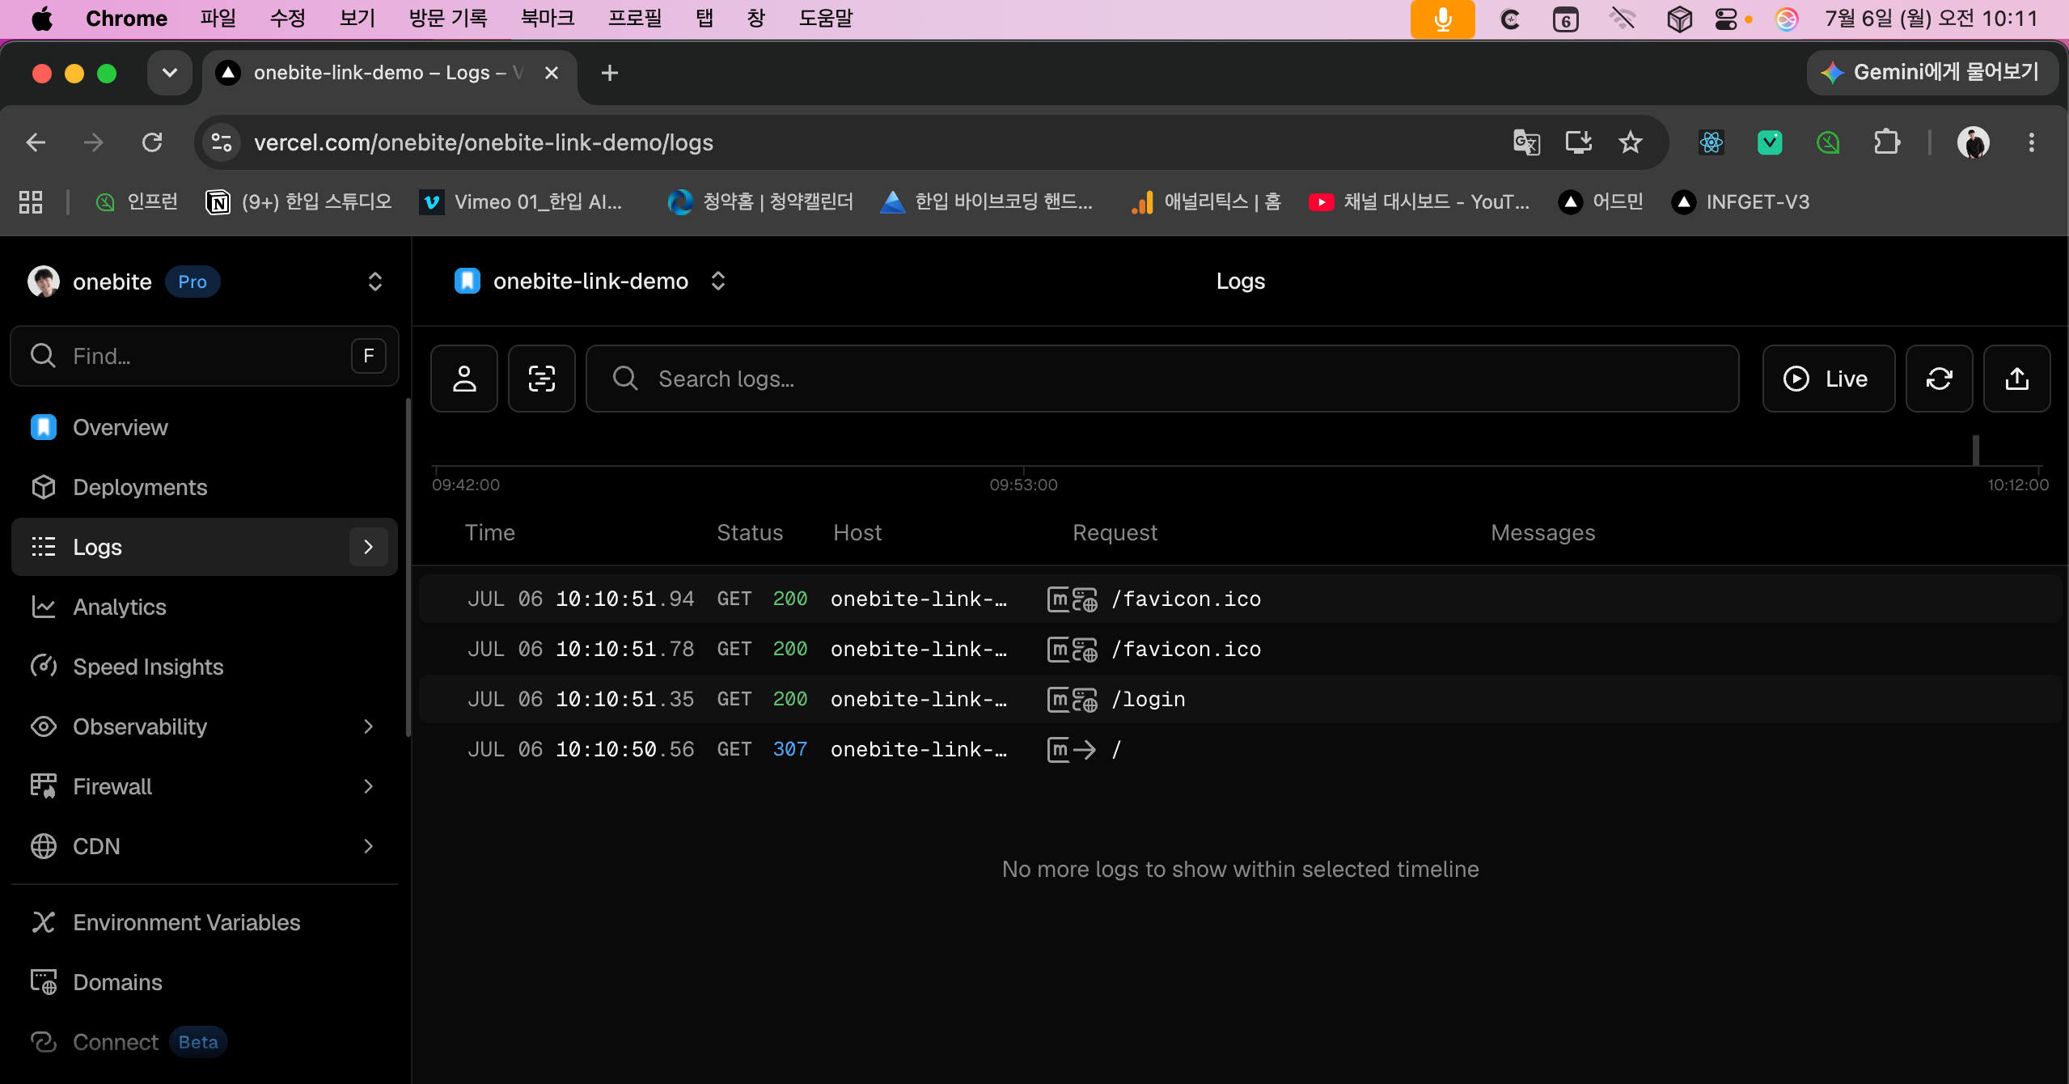The width and height of the screenshot is (2069, 1084).
Task: Open a new Chrome tab
Action: click(610, 73)
